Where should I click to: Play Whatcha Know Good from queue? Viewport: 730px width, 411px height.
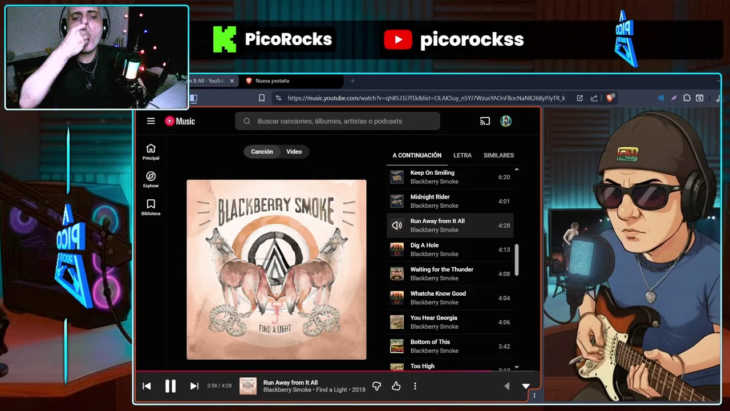[x=450, y=298]
